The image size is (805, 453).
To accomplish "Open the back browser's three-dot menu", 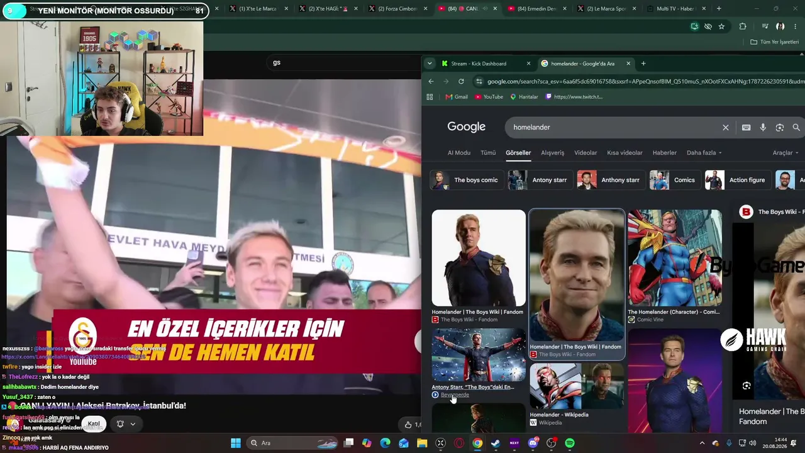I will [x=796, y=26].
